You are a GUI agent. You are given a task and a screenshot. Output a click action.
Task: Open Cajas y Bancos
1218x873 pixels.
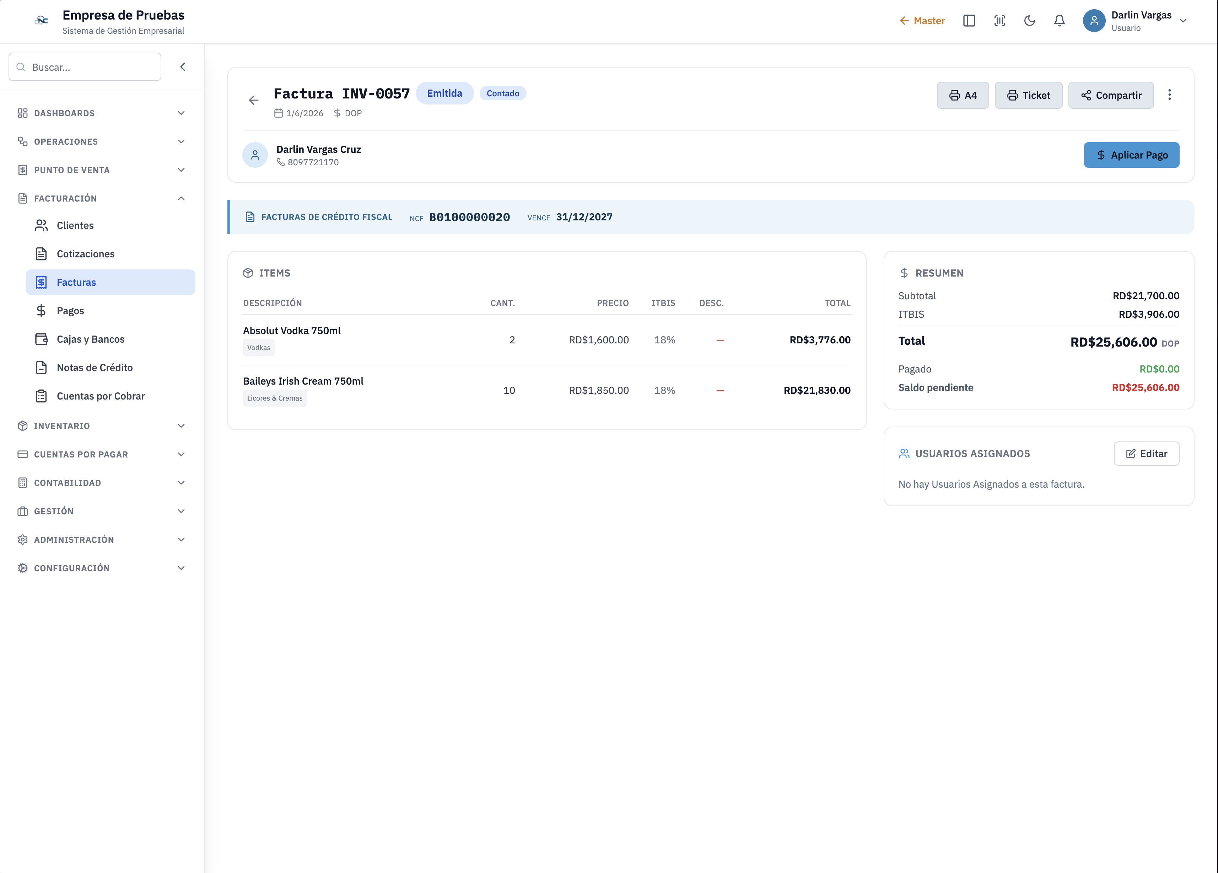tap(110, 339)
